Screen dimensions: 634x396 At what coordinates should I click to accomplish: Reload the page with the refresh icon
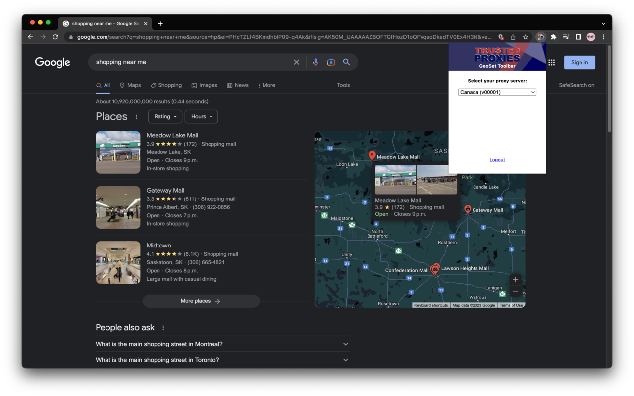[x=55, y=37]
